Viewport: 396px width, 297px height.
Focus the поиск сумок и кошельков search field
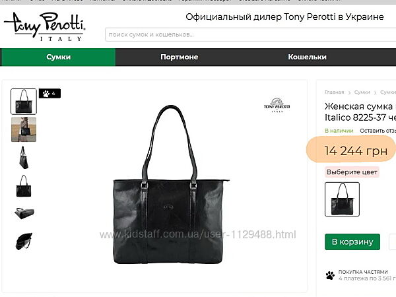point(251,34)
